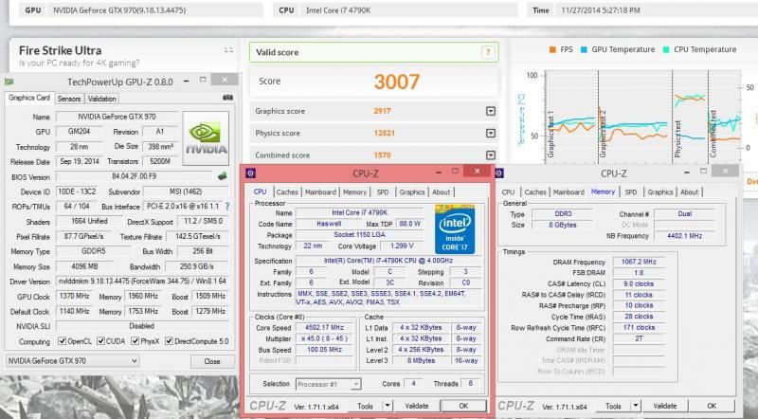Click the left CPU-Z title bar icon
Viewport: 758px width, 419px height.
252,174
